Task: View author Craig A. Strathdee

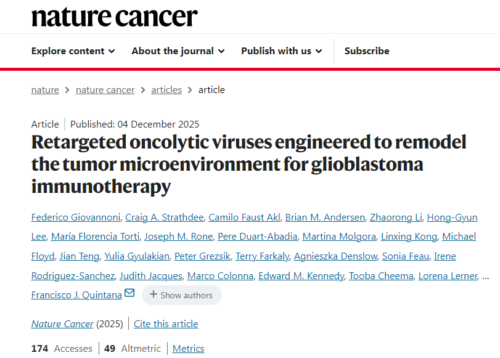Action: (x=164, y=218)
